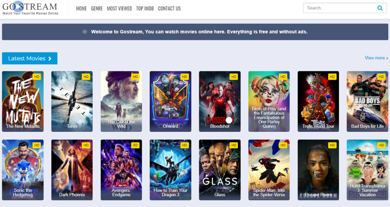Open the Bloodshot movie poster
This screenshot has width=390, height=207.
coord(220,101)
